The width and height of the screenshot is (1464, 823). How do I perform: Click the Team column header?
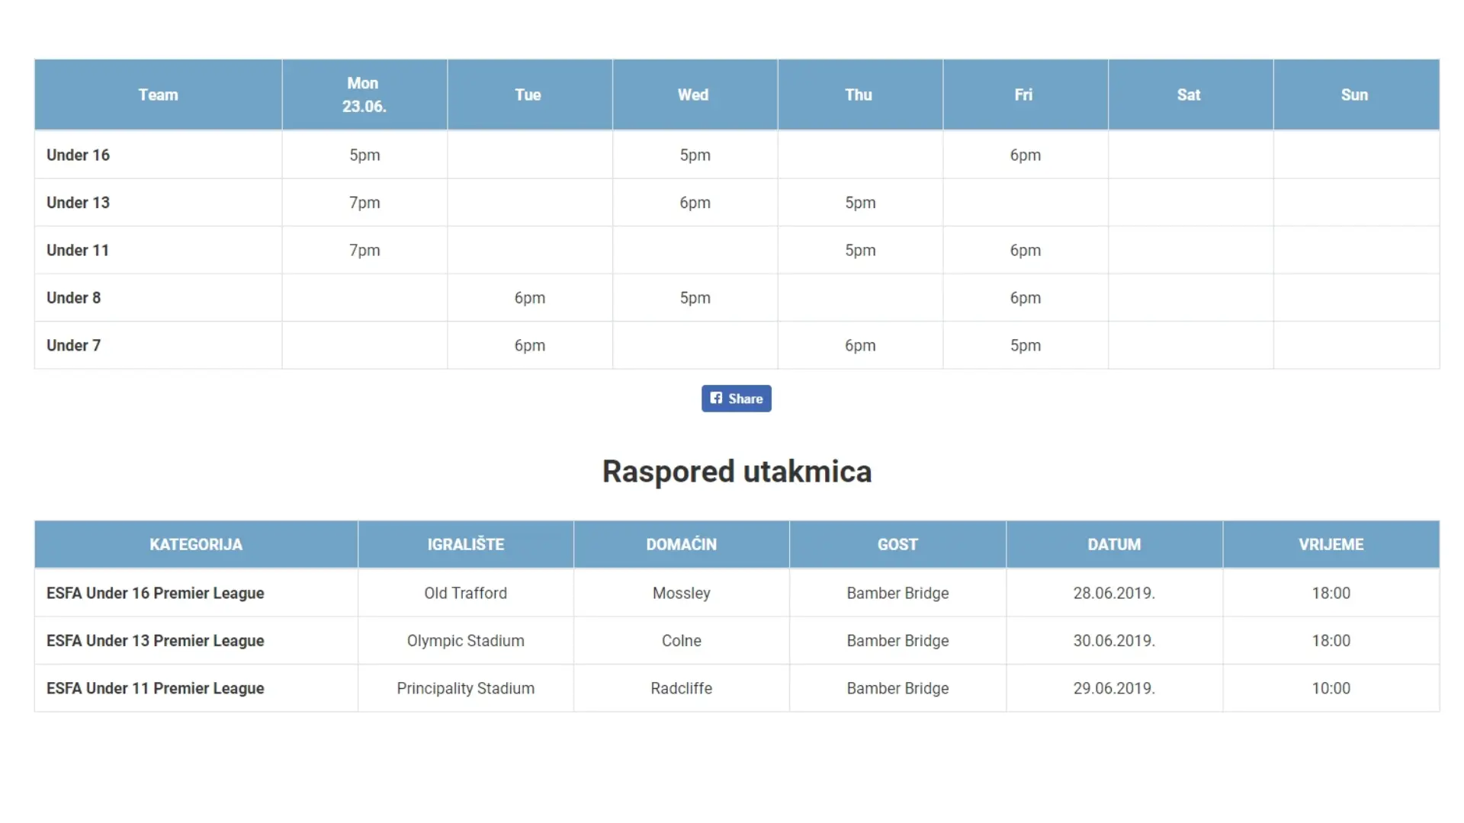[158, 94]
